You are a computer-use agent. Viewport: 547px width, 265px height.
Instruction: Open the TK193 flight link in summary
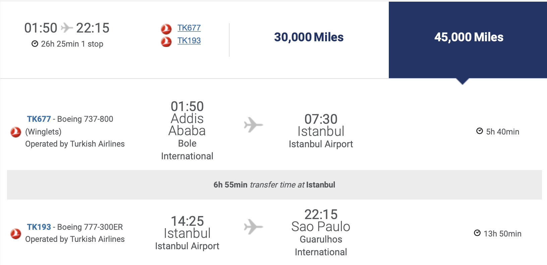[x=189, y=41]
